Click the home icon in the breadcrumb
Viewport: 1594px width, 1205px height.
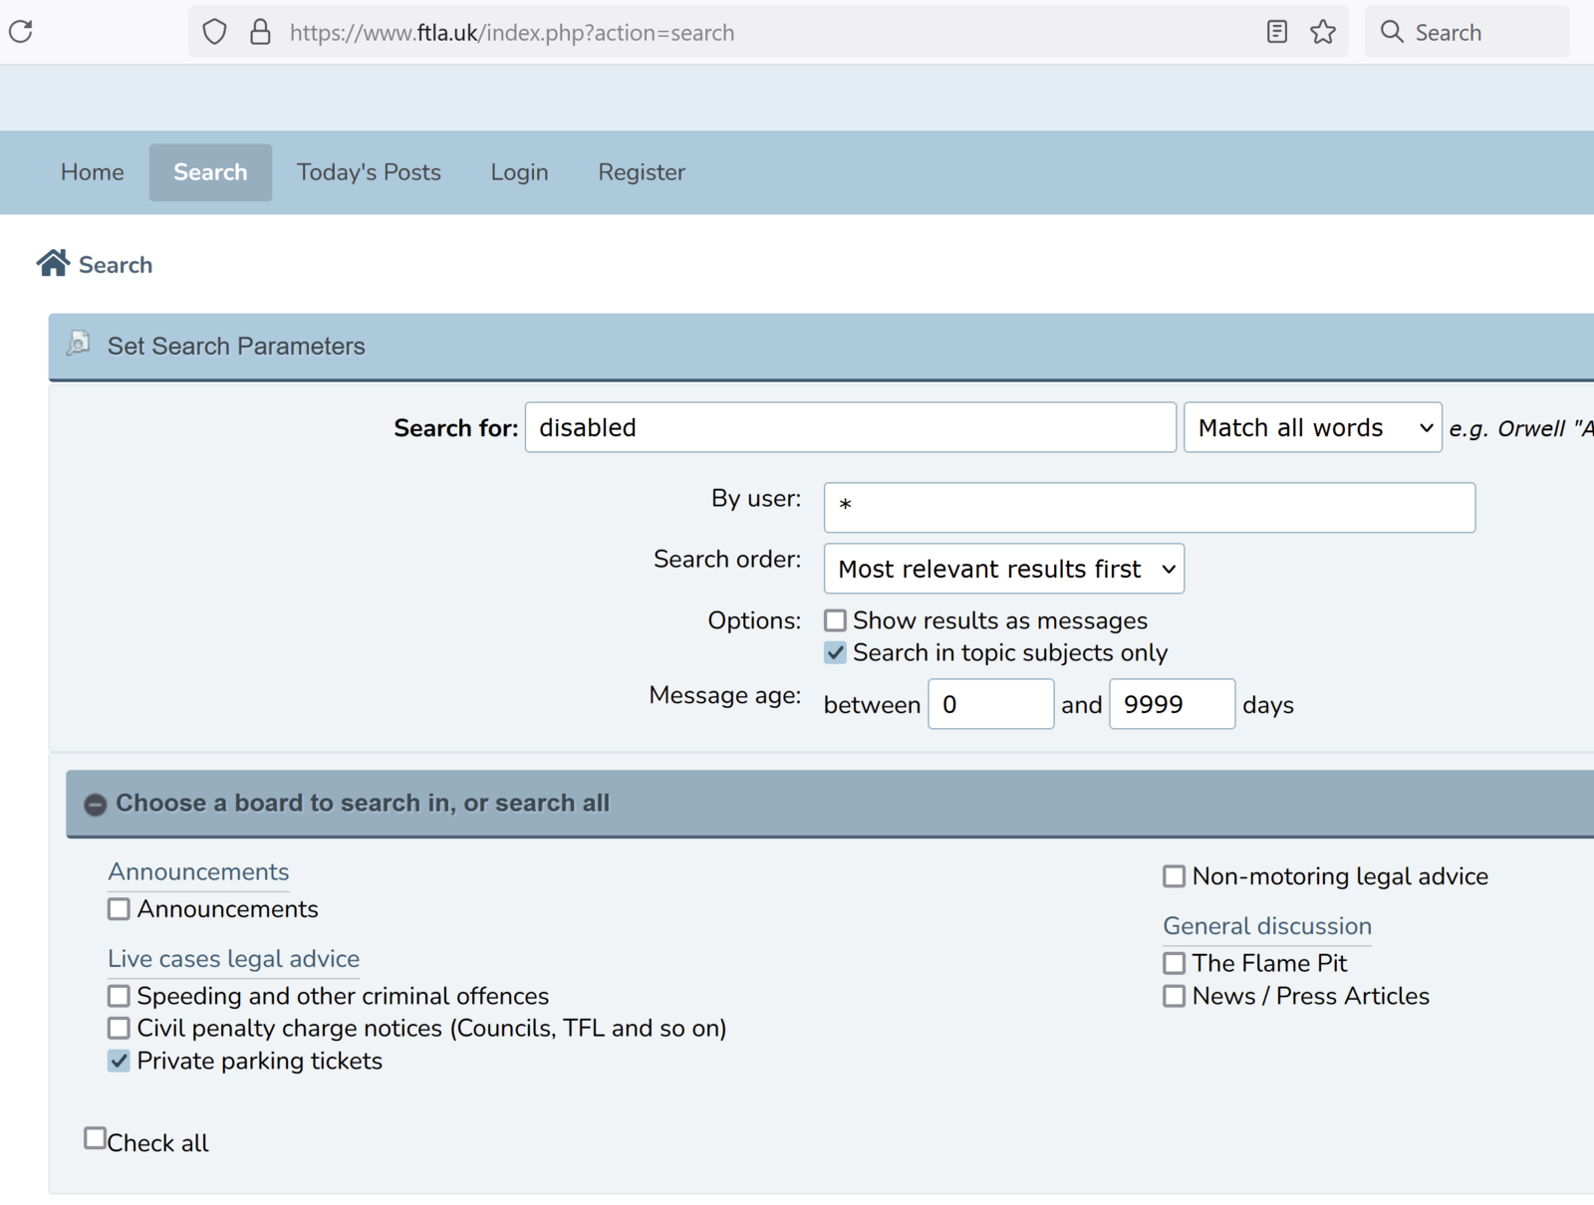point(53,263)
